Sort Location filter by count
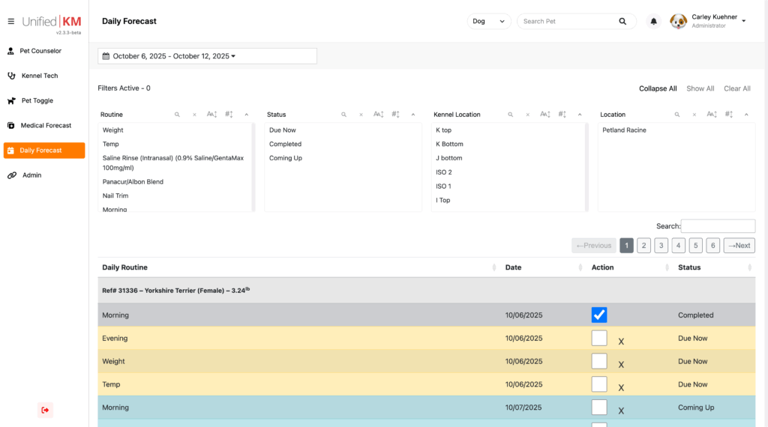This screenshot has height=427, width=768. pyautogui.click(x=729, y=115)
